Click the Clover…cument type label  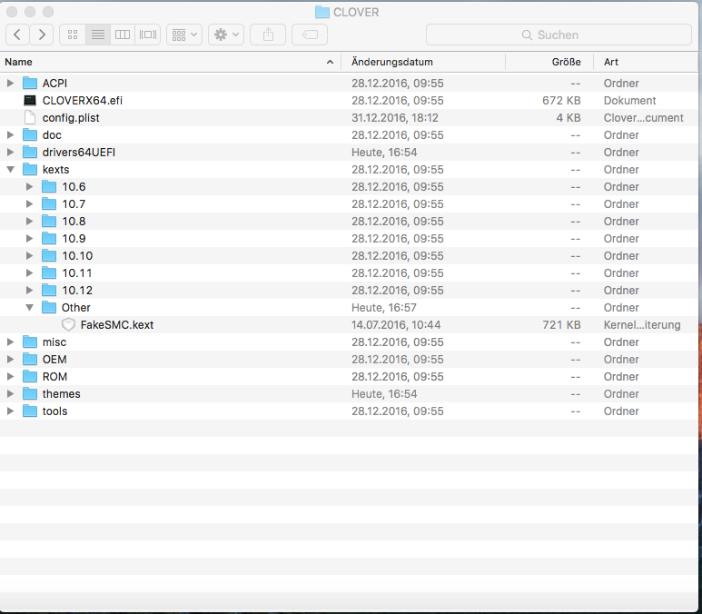[643, 118]
